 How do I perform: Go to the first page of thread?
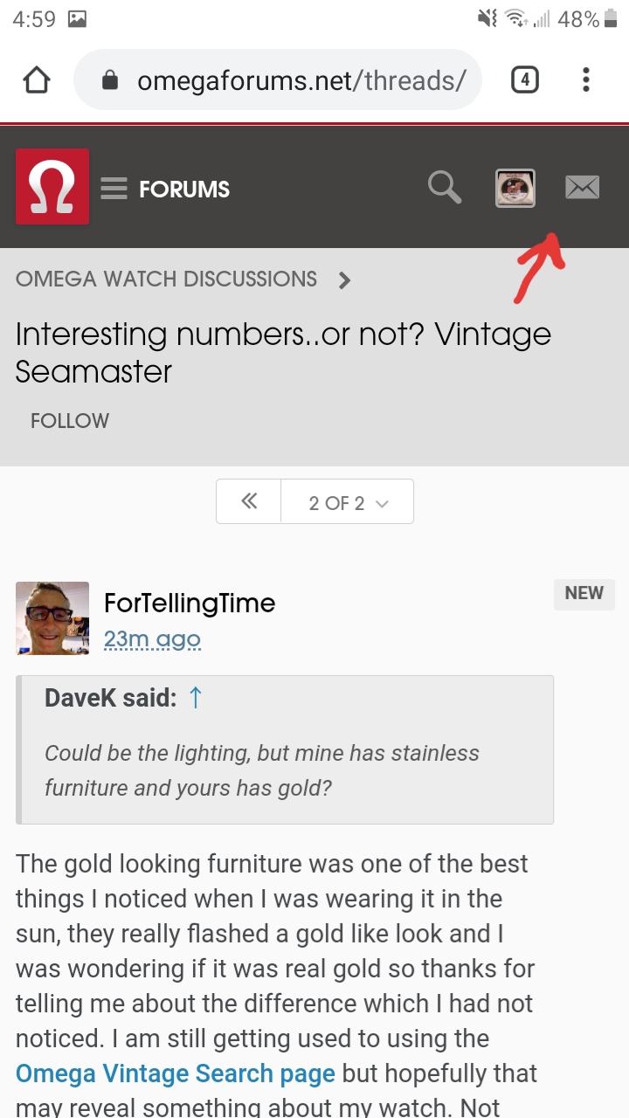click(249, 501)
